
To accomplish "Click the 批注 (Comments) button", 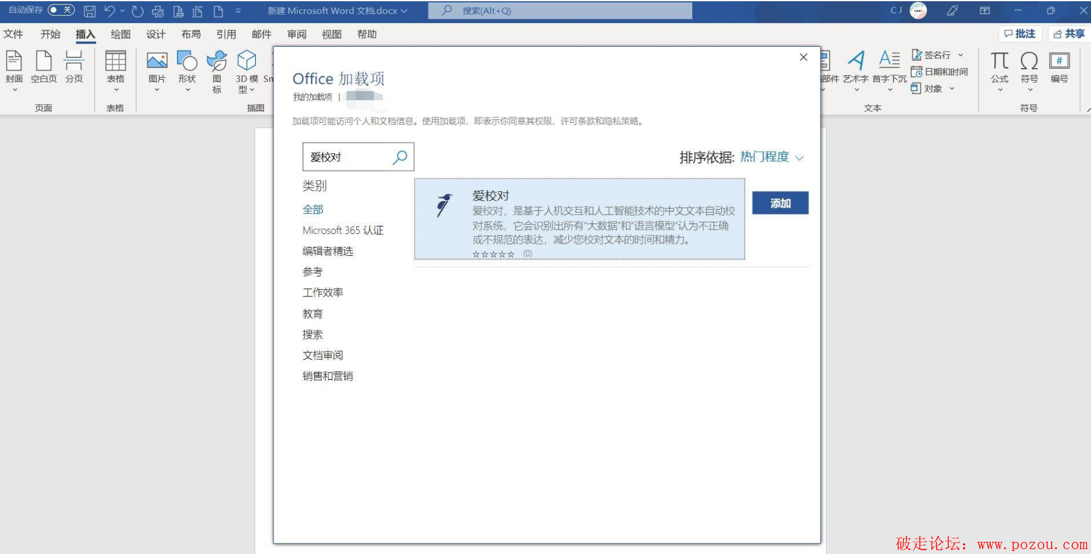I will click(x=1020, y=34).
